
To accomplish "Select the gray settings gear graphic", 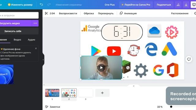I will click(x=141, y=71).
